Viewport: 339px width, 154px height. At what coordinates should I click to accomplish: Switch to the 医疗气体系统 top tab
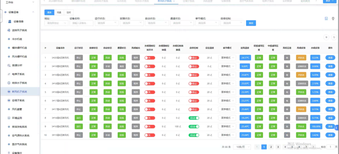point(246,1)
